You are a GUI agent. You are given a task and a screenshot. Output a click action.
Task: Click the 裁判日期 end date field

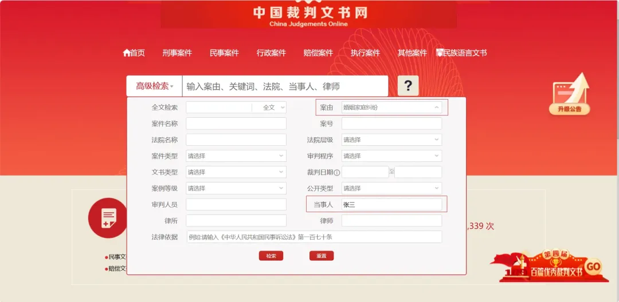(418, 172)
